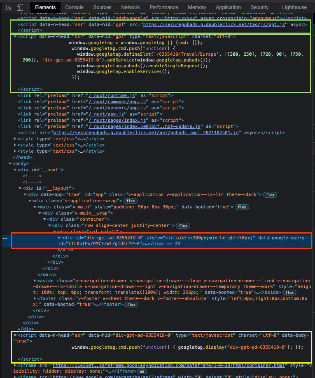Select the closing </head> tag line

[x=22, y=157]
